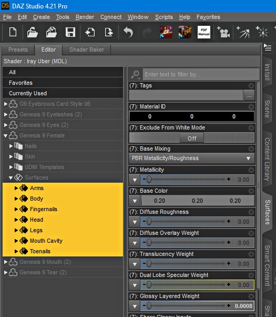This screenshot has height=317, width=276.
Task: Open gear settings for Glossy Layered Weight
Action: tap(251, 296)
